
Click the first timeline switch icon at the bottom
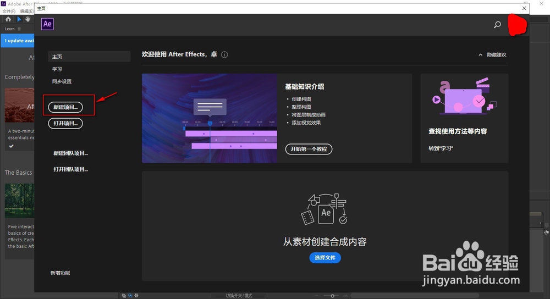click(x=124, y=296)
